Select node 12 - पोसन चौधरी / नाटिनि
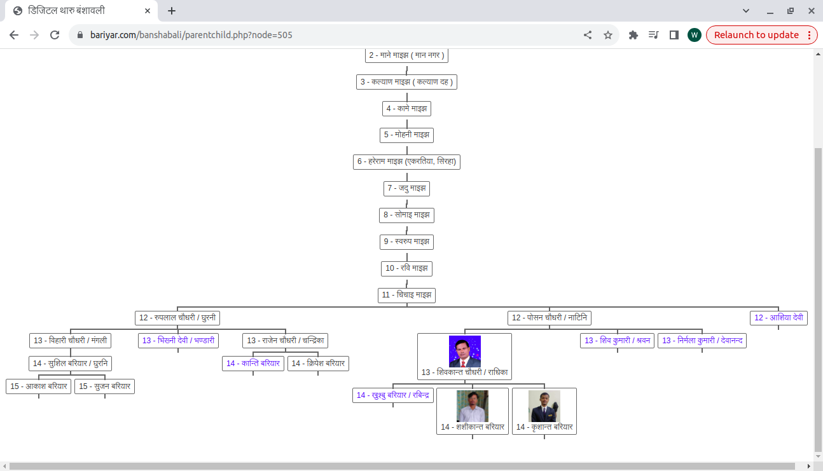Image resolution: width=823 pixels, height=471 pixels. pyautogui.click(x=550, y=318)
